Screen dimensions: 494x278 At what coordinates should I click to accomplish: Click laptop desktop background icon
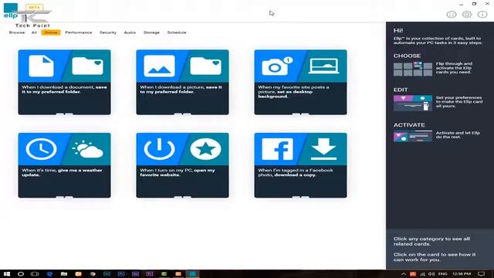click(x=323, y=66)
